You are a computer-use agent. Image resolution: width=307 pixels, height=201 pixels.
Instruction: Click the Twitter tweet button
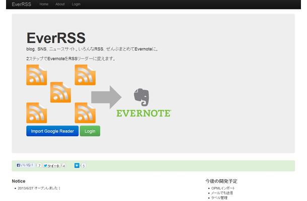(x=52, y=166)
